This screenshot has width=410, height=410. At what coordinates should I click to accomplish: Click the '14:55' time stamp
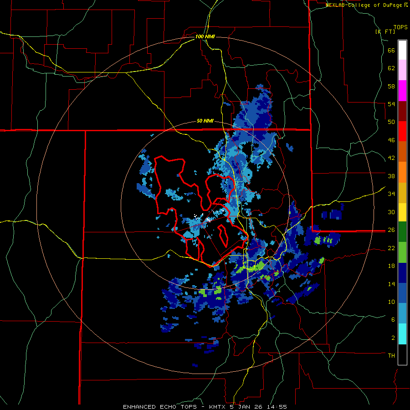pos(278,407)
